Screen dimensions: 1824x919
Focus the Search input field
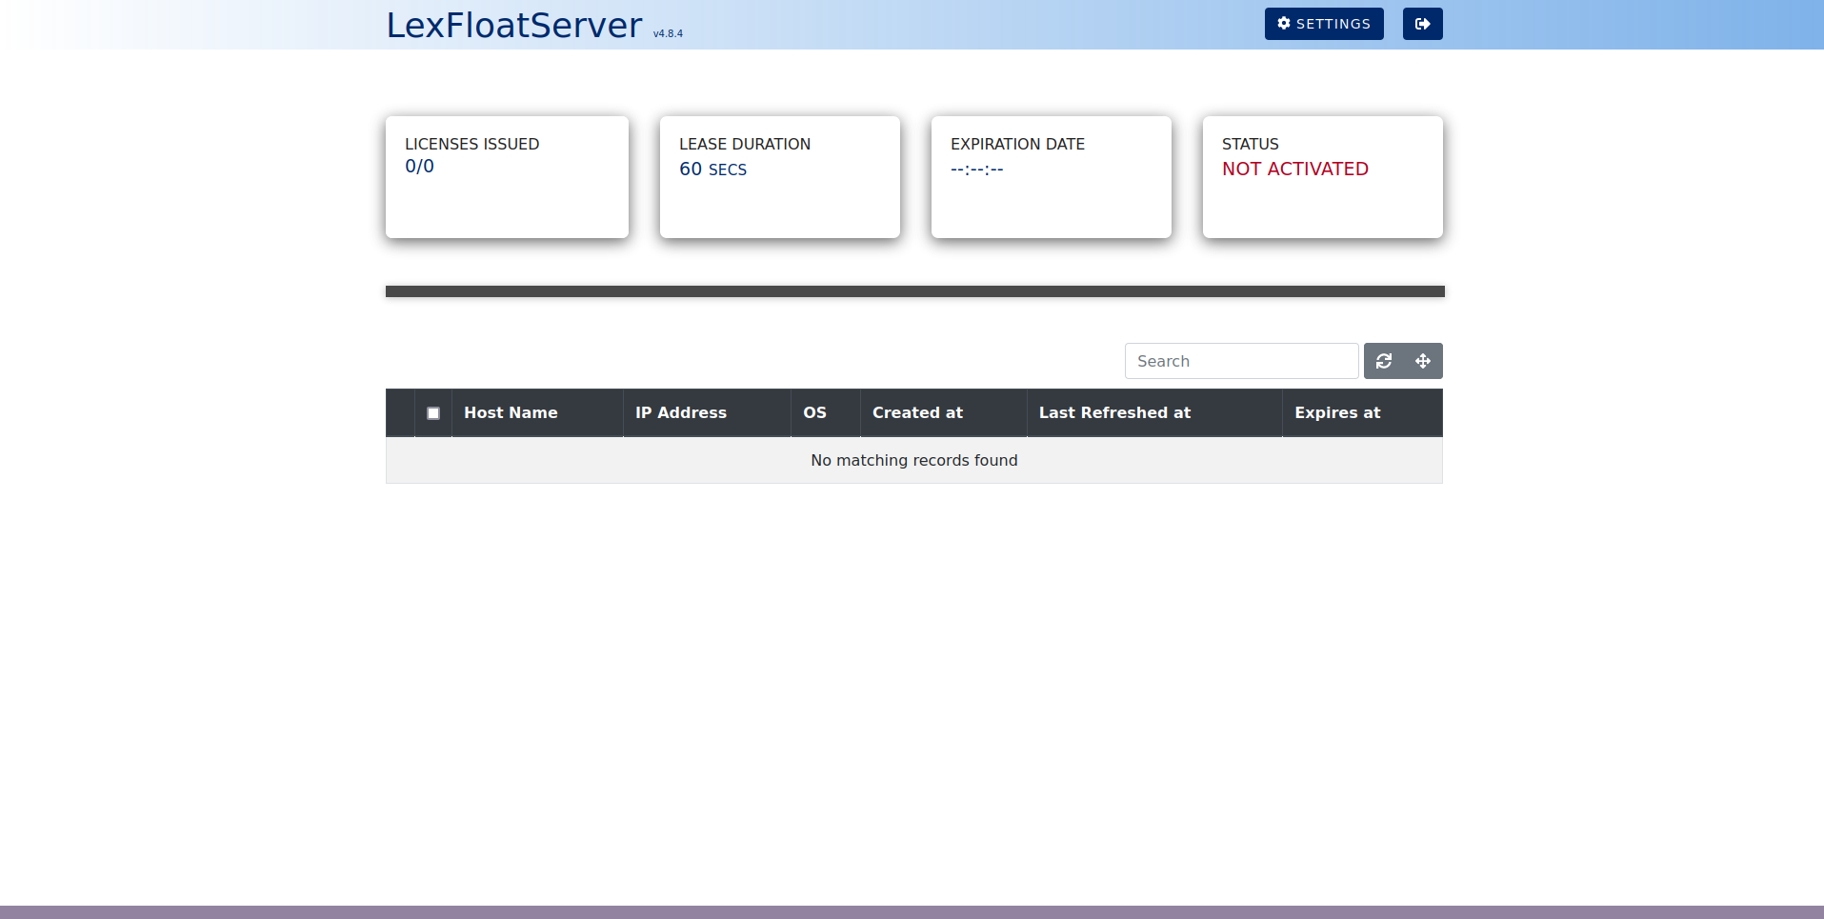pos(1241,361)
